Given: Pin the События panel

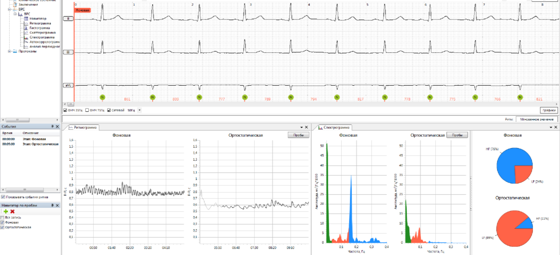Looking at the screenshot, I should [x=52, y=126].
